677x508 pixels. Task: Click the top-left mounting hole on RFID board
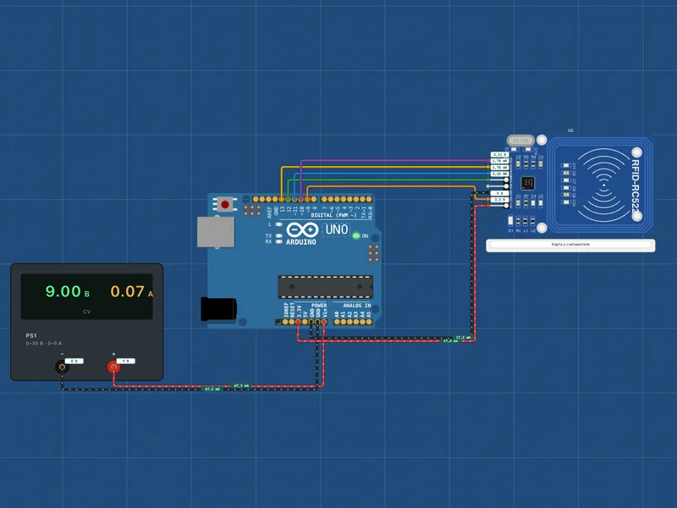click(542, 140)
